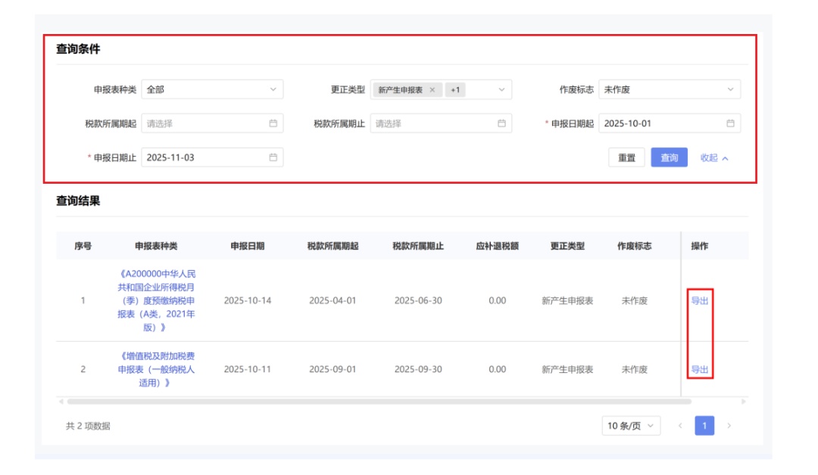Expand the 更正类型 dropdown arrow
This screenshot has height=475, width=818.
(501, 89)
